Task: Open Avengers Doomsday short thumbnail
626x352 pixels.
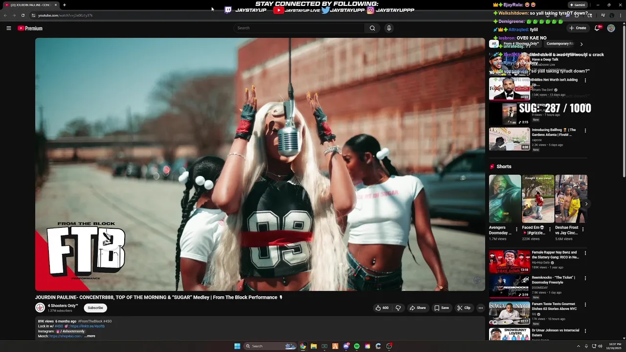Action: (505, 198)
